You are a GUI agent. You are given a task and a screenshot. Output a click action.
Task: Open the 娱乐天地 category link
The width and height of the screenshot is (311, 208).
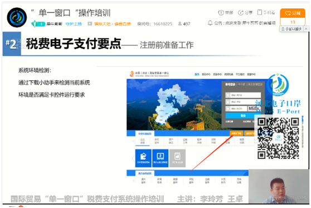pyautogui.click(x=103, y=24)
